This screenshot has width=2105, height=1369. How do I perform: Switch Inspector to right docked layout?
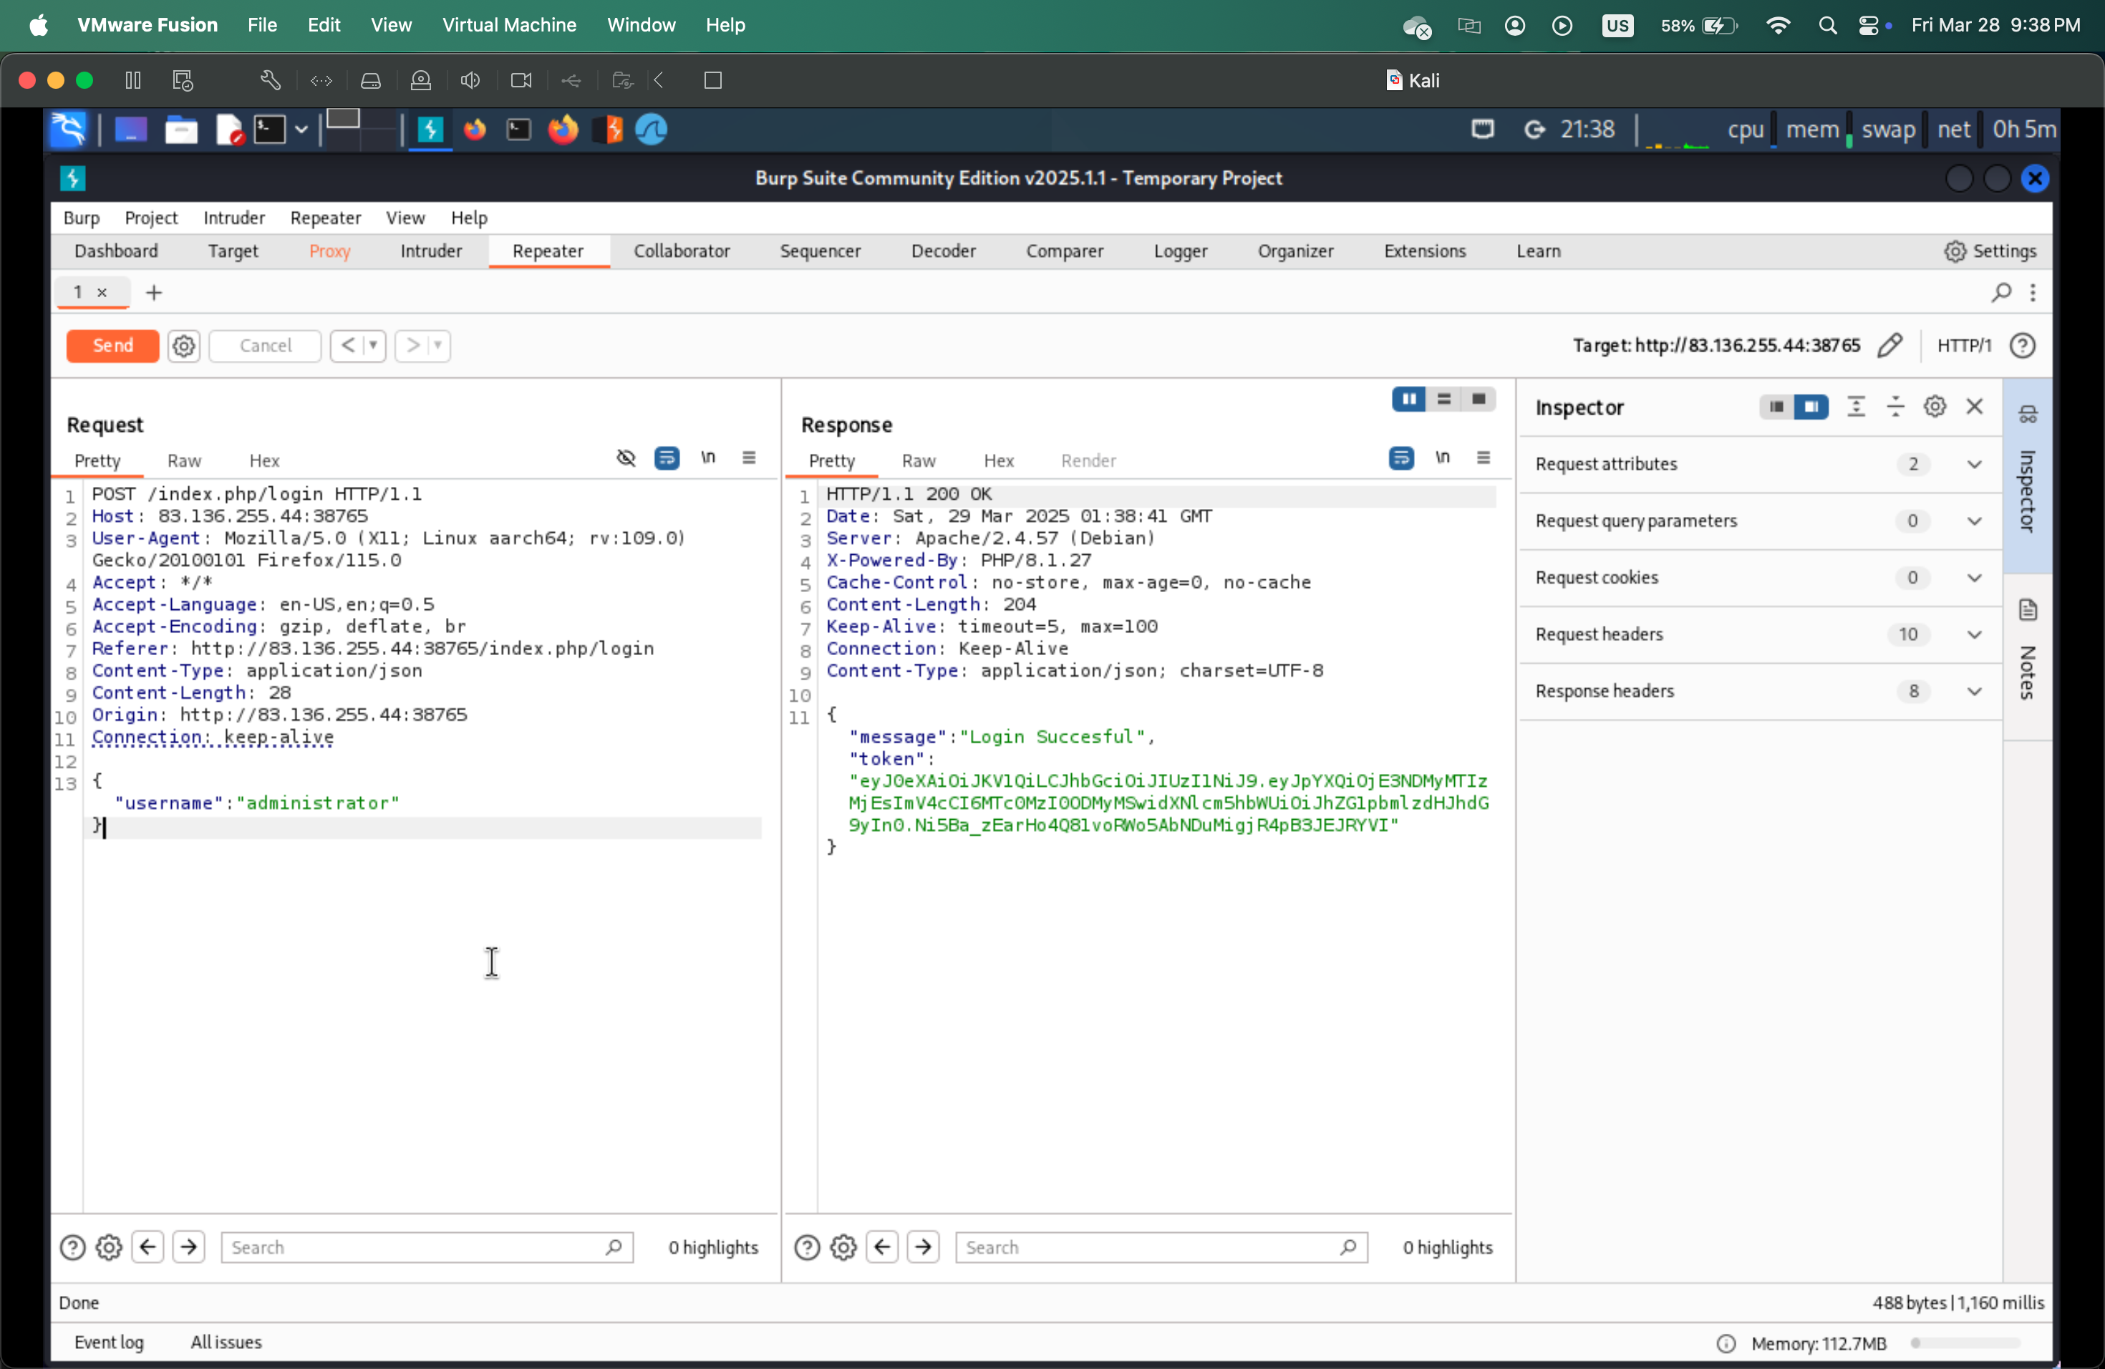tap(1811, 407)
